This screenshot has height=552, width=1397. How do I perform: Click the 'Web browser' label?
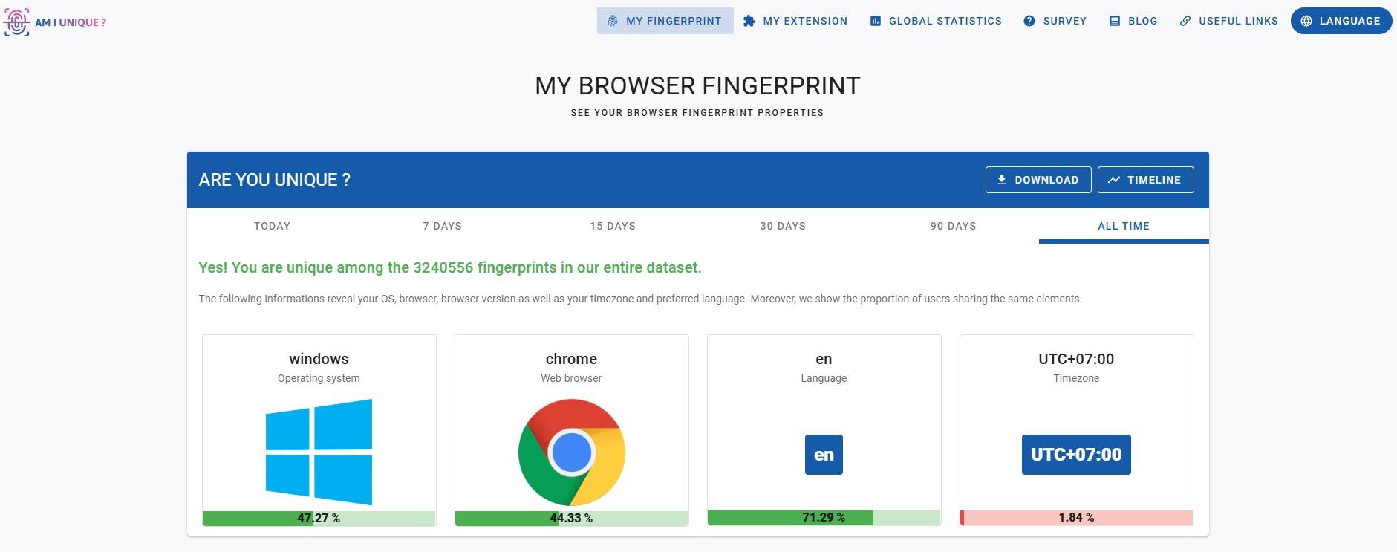pyautogui.click(x=571, y=378)
